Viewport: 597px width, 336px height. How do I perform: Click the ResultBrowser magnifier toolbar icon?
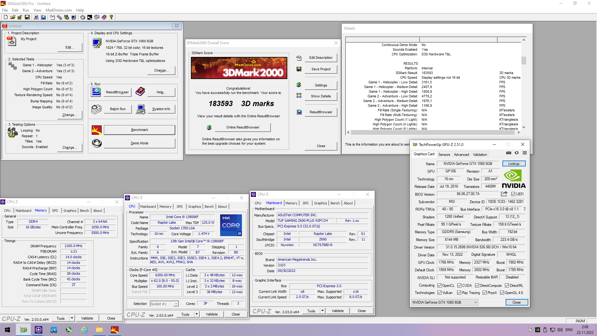pyautogui.click(x=43, y=17)
